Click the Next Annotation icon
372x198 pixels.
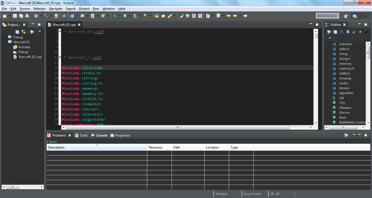point(208,16)
